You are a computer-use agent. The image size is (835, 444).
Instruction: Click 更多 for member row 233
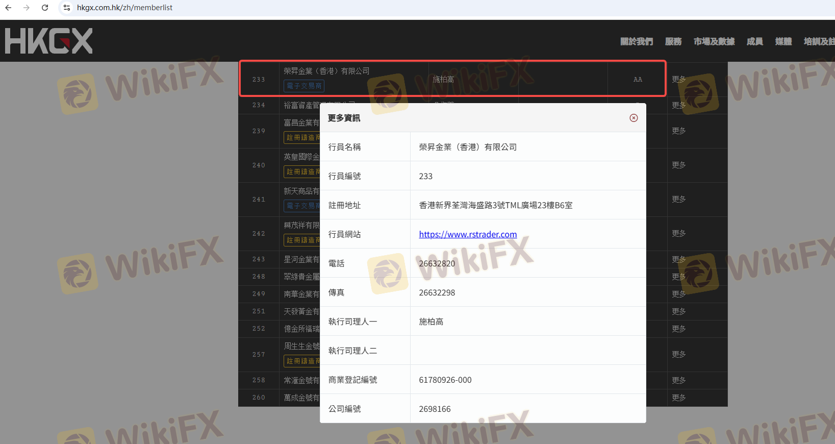(x=678, y=79)
